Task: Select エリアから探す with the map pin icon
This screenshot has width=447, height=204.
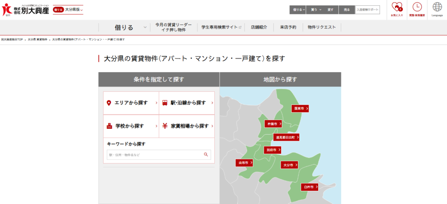Action: (131, 103)
